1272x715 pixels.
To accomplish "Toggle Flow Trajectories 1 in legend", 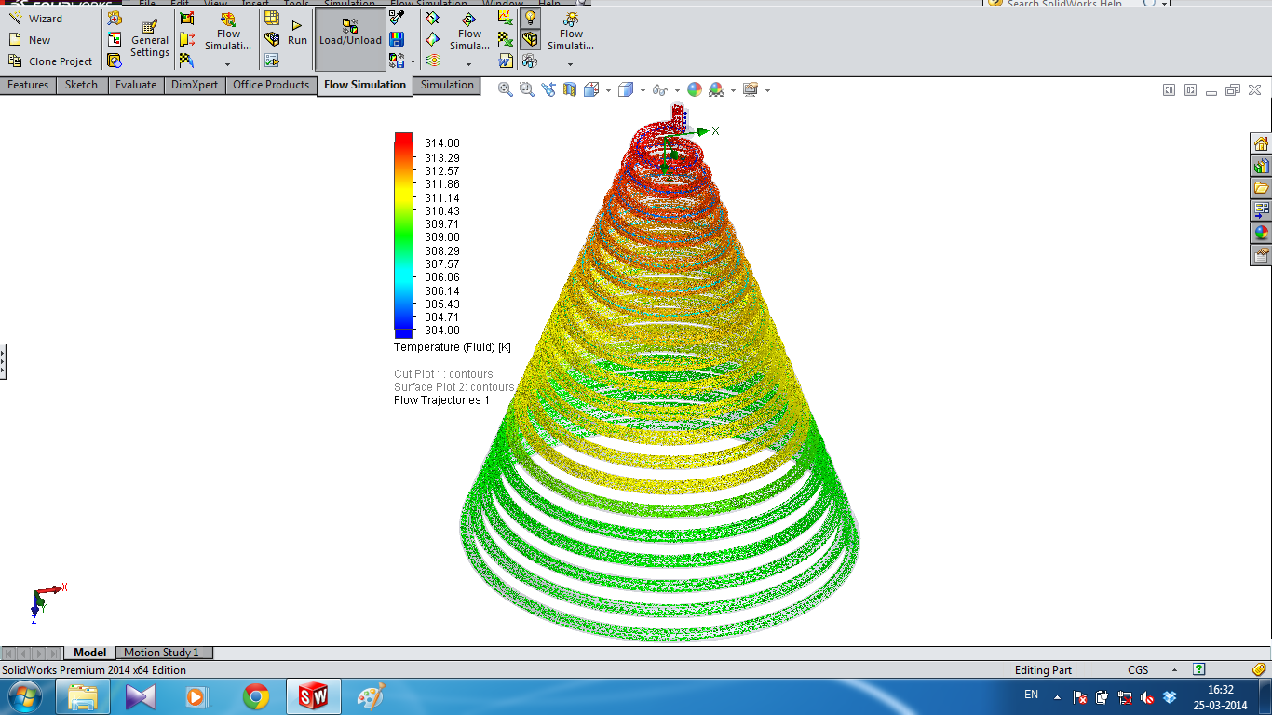I will pos(441,400).
